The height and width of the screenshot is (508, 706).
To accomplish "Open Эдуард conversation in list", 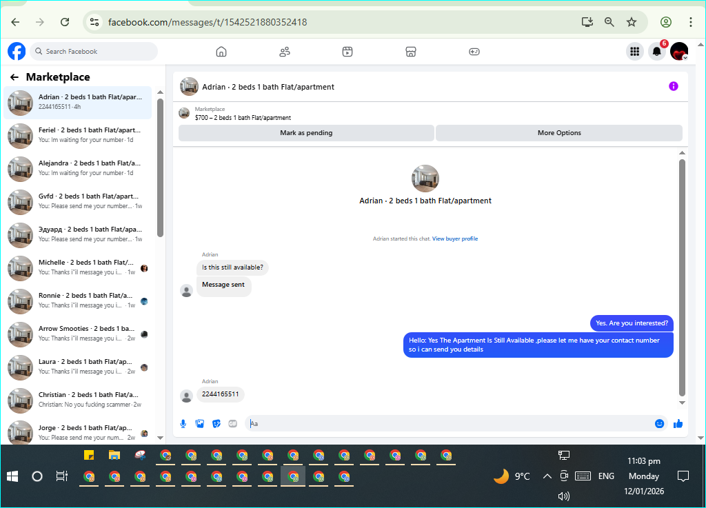I will pyautogui.click(x=78, y=235).
